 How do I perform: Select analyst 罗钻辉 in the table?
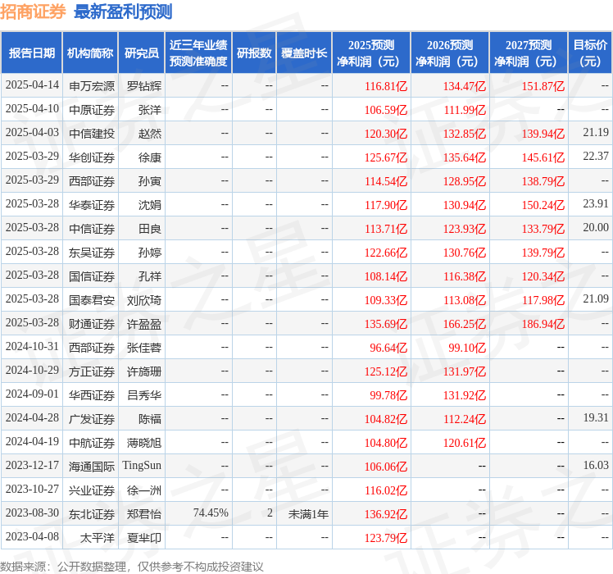[x=144, y=85]
